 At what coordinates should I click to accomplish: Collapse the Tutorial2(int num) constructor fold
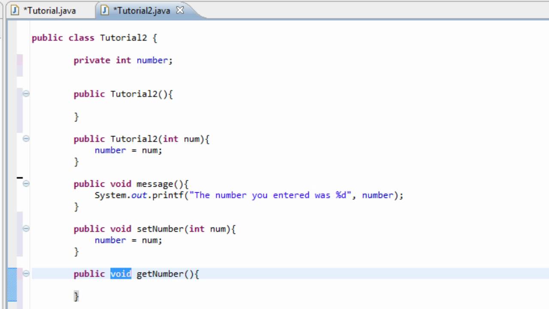(x=26, y=139)
